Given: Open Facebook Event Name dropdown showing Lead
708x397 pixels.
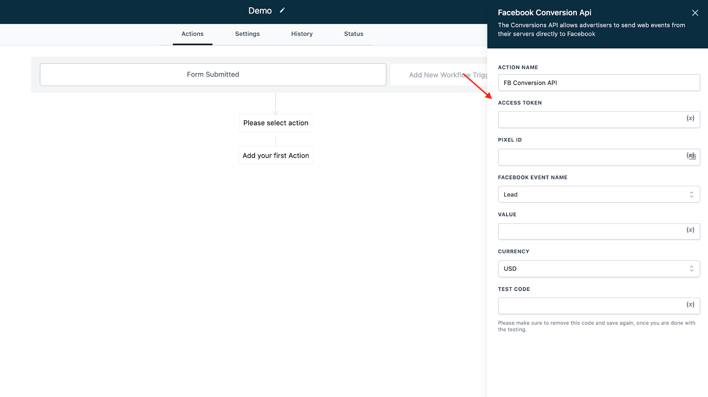Looking at the screenshot, I should pyautogui.click(x=599, y=195).
